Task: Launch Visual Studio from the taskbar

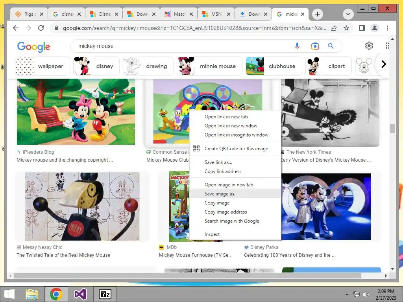Action: click(80, 294)
